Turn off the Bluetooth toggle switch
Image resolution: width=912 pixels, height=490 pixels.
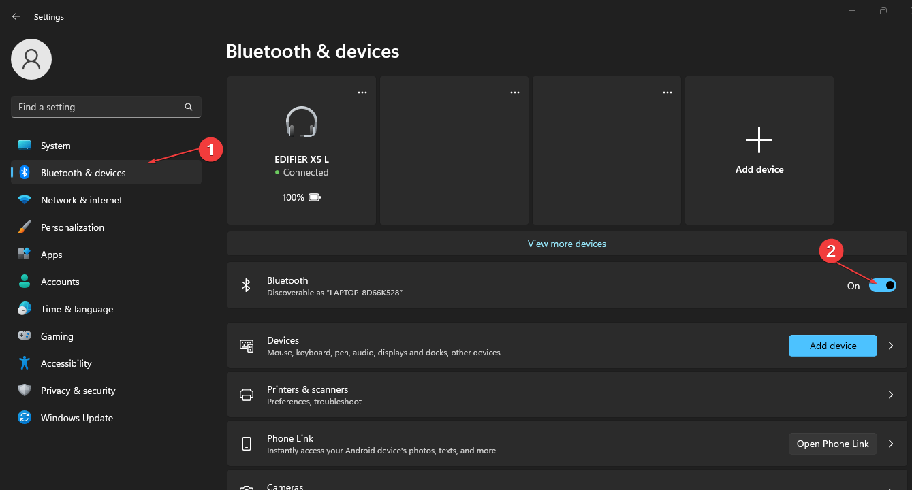click(x=883, y=286)
